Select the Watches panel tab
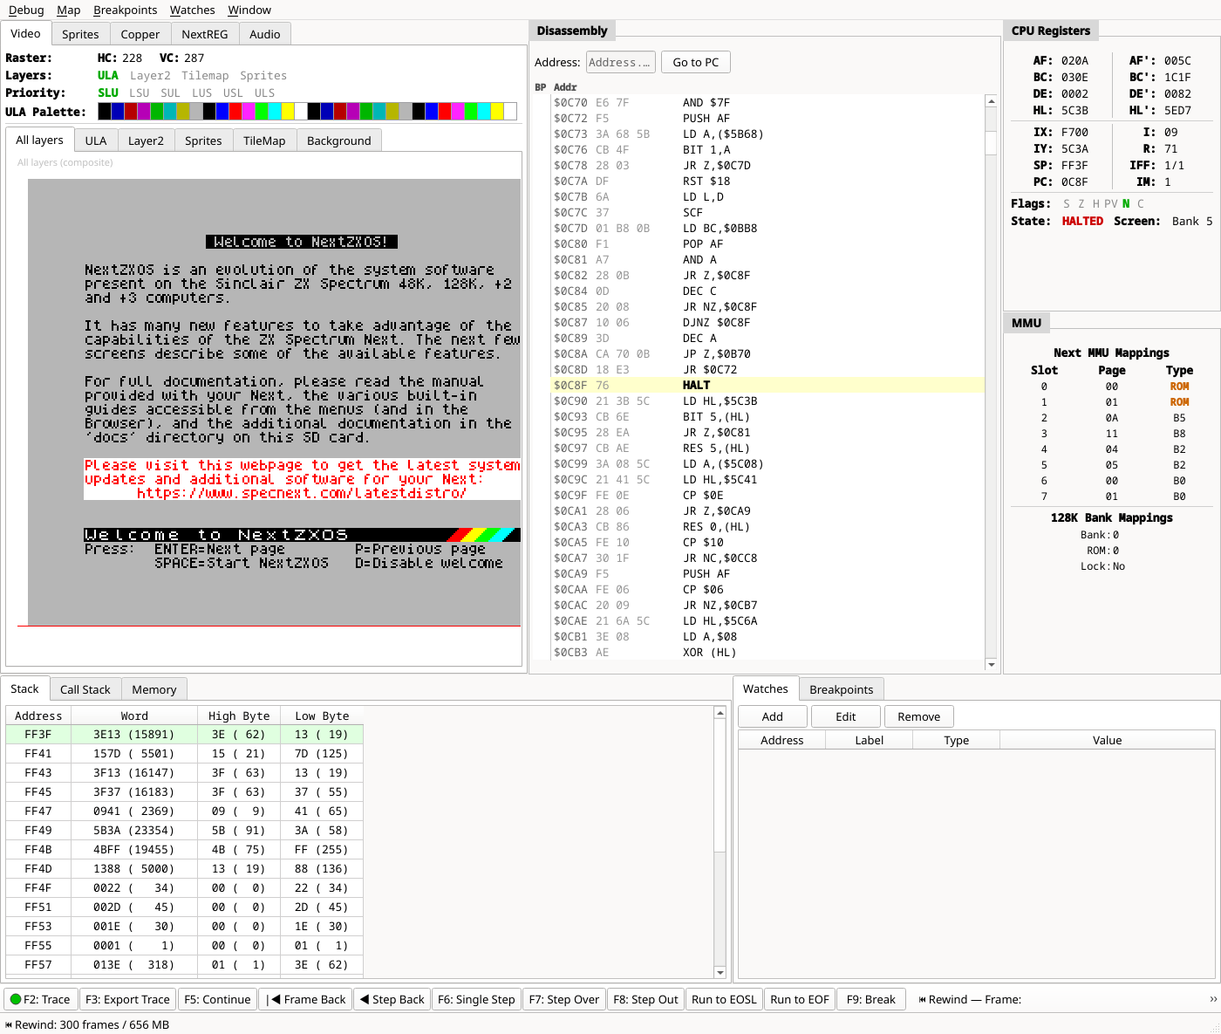 coord(766,688)
